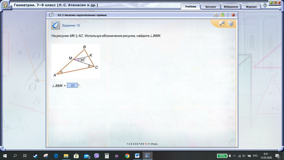This screenshot has width=284, height=160.
Task: Open the Каталог tab
Action: coord(211,7)
